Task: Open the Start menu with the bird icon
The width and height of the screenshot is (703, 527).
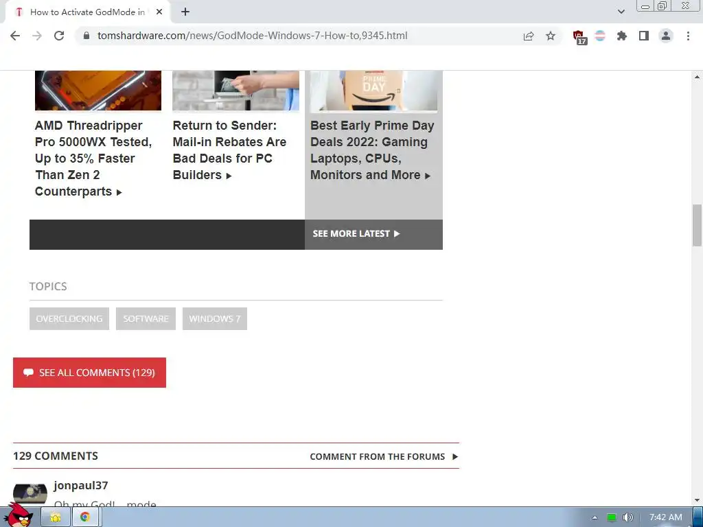Action: pos(19,516)
